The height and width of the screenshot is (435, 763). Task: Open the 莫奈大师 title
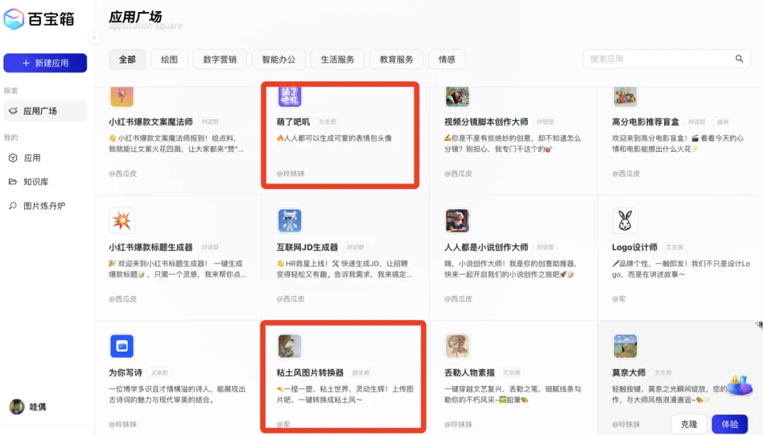pyautogui.click(x=629, y=373)
